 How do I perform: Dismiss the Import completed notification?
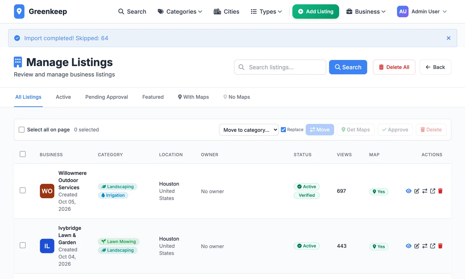click(x=448, y=38)
